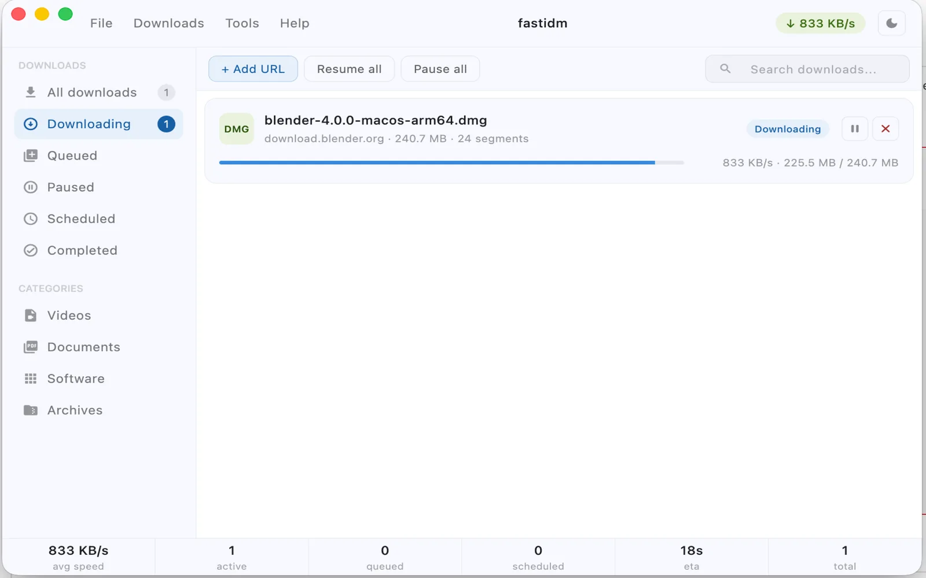Click the All downloads count badge
The width and height of the screenshot is (926, 578).
point(166,92)
